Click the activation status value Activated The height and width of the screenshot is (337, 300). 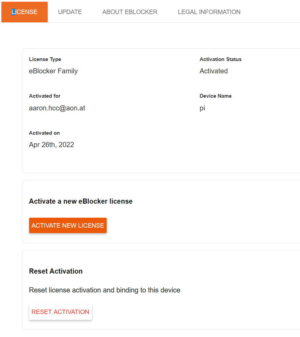point(214,71)
